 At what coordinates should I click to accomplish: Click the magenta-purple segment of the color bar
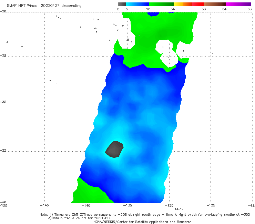238,4
